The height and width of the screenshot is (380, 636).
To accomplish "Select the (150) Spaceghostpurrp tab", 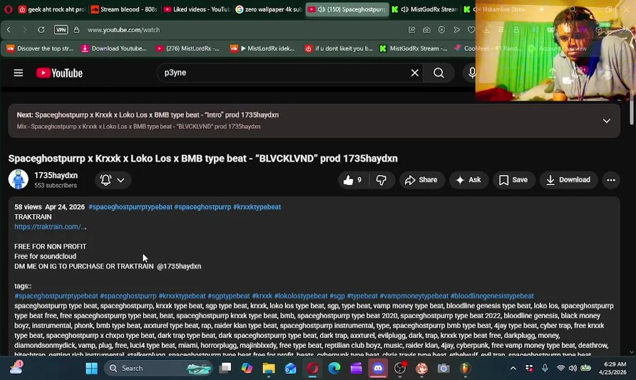I will 347,9.
